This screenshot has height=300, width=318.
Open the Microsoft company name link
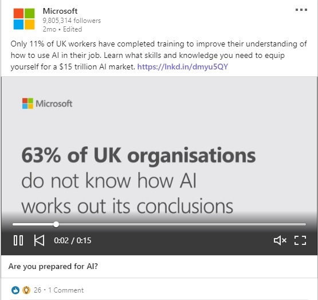pyautogui.click(x=60, y=11)
